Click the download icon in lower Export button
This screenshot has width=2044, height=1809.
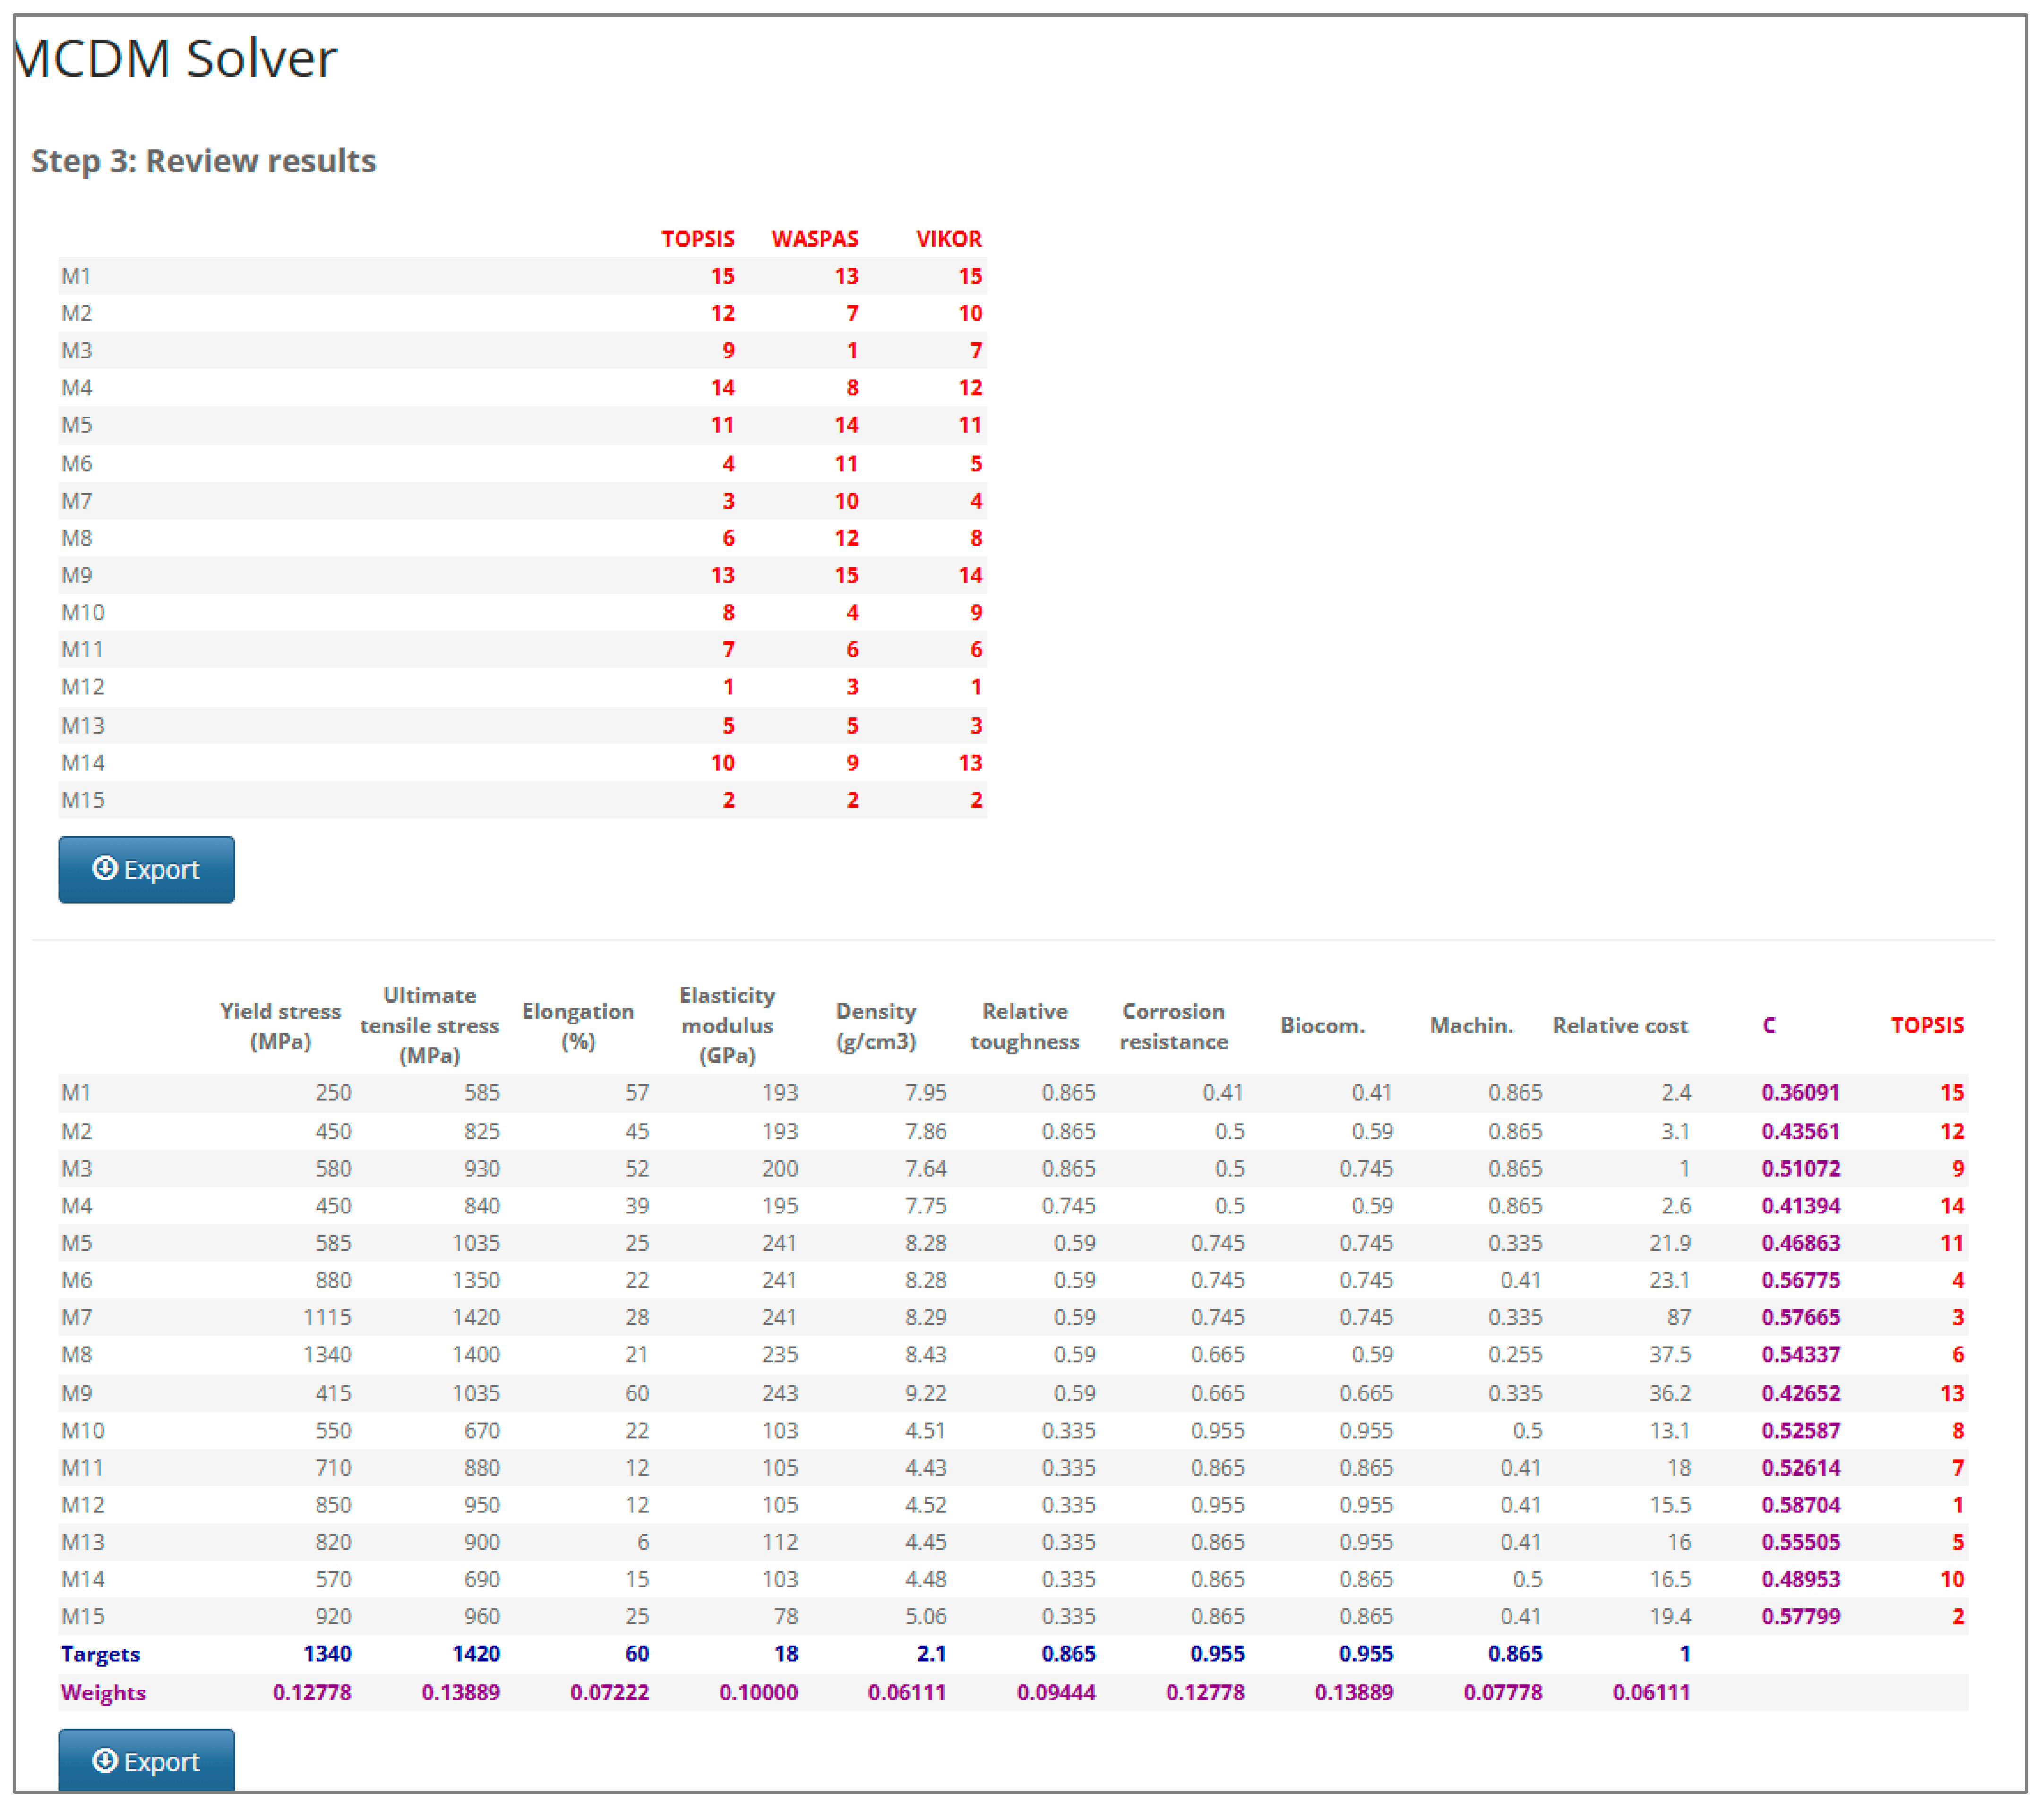[104, 1761]
